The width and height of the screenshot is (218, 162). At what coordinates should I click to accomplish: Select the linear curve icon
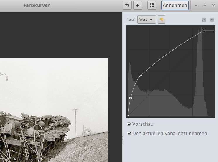pos(204,20)
